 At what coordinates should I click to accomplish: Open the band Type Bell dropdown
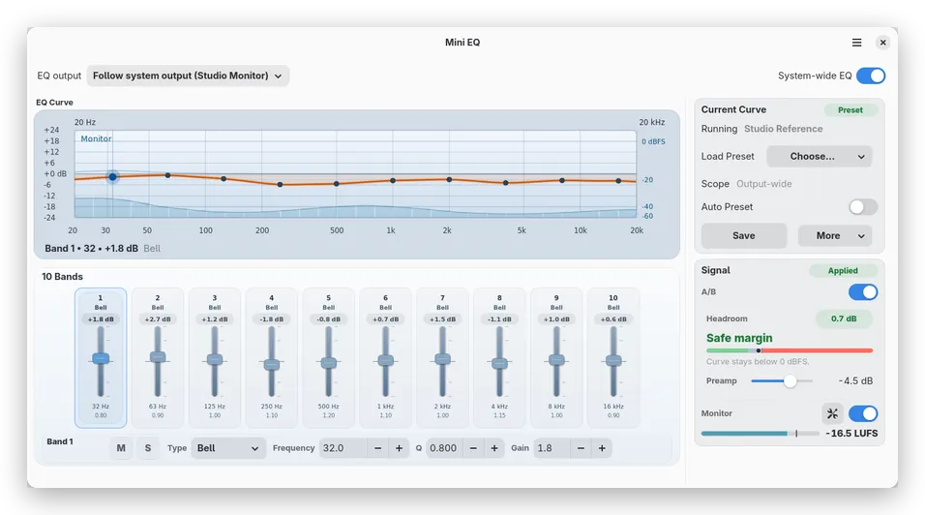(227, 448)
